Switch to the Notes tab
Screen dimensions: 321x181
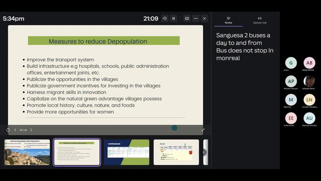(x=229, y=20)
